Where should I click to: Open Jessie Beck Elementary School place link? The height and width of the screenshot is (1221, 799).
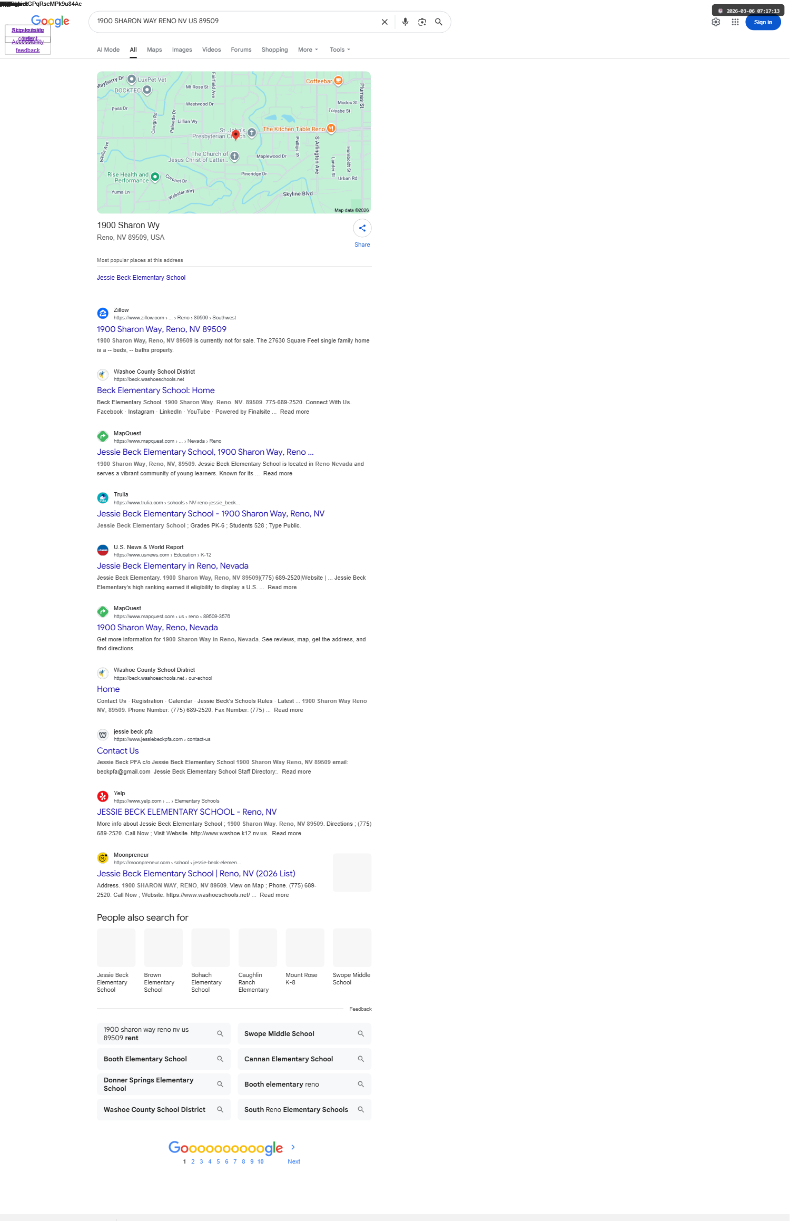point(141,278)
